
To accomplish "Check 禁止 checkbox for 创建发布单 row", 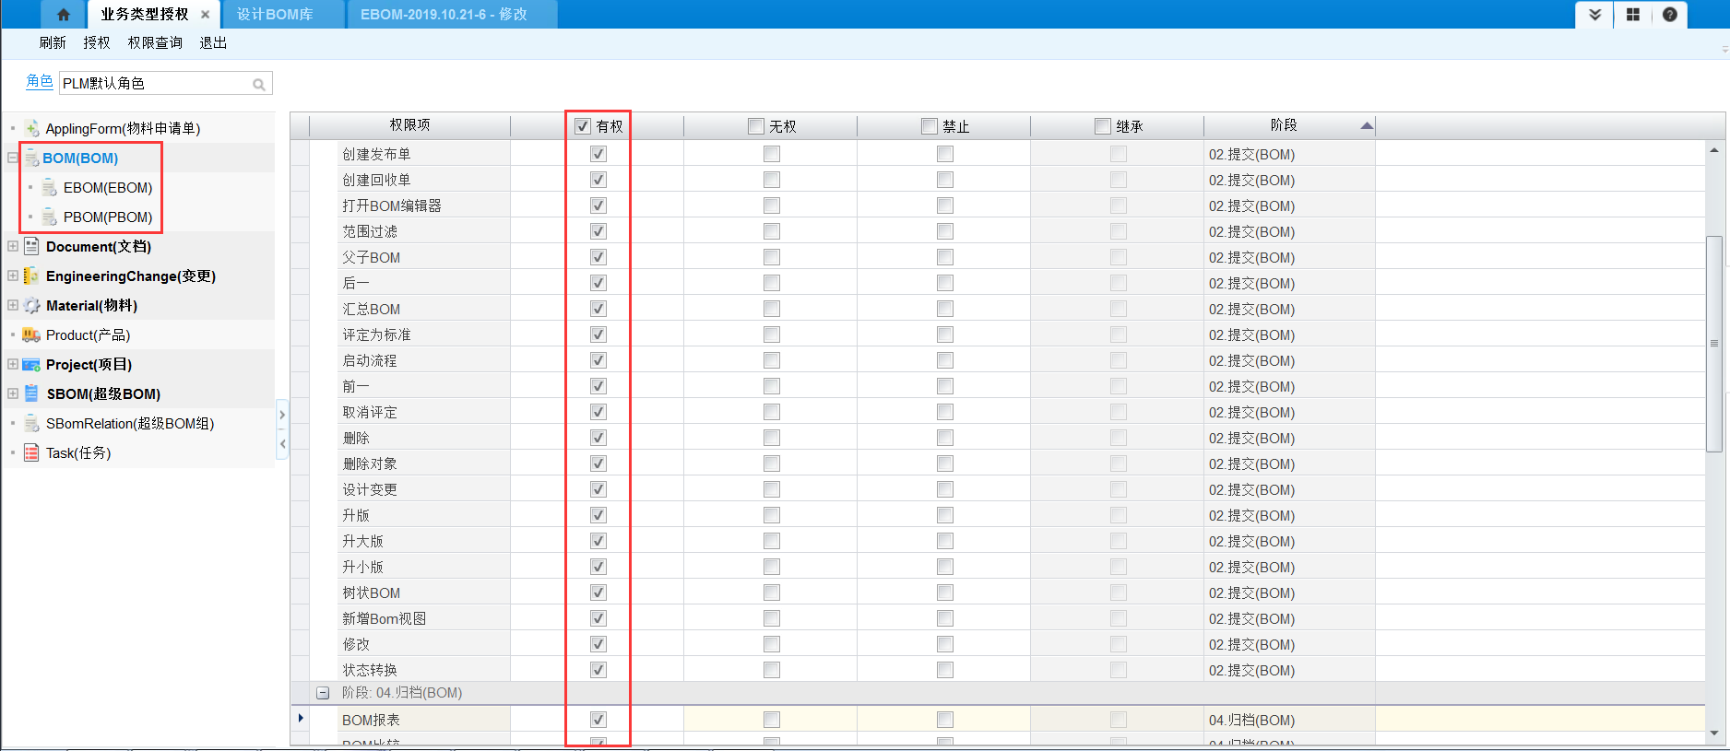I will tap(945, 155).
